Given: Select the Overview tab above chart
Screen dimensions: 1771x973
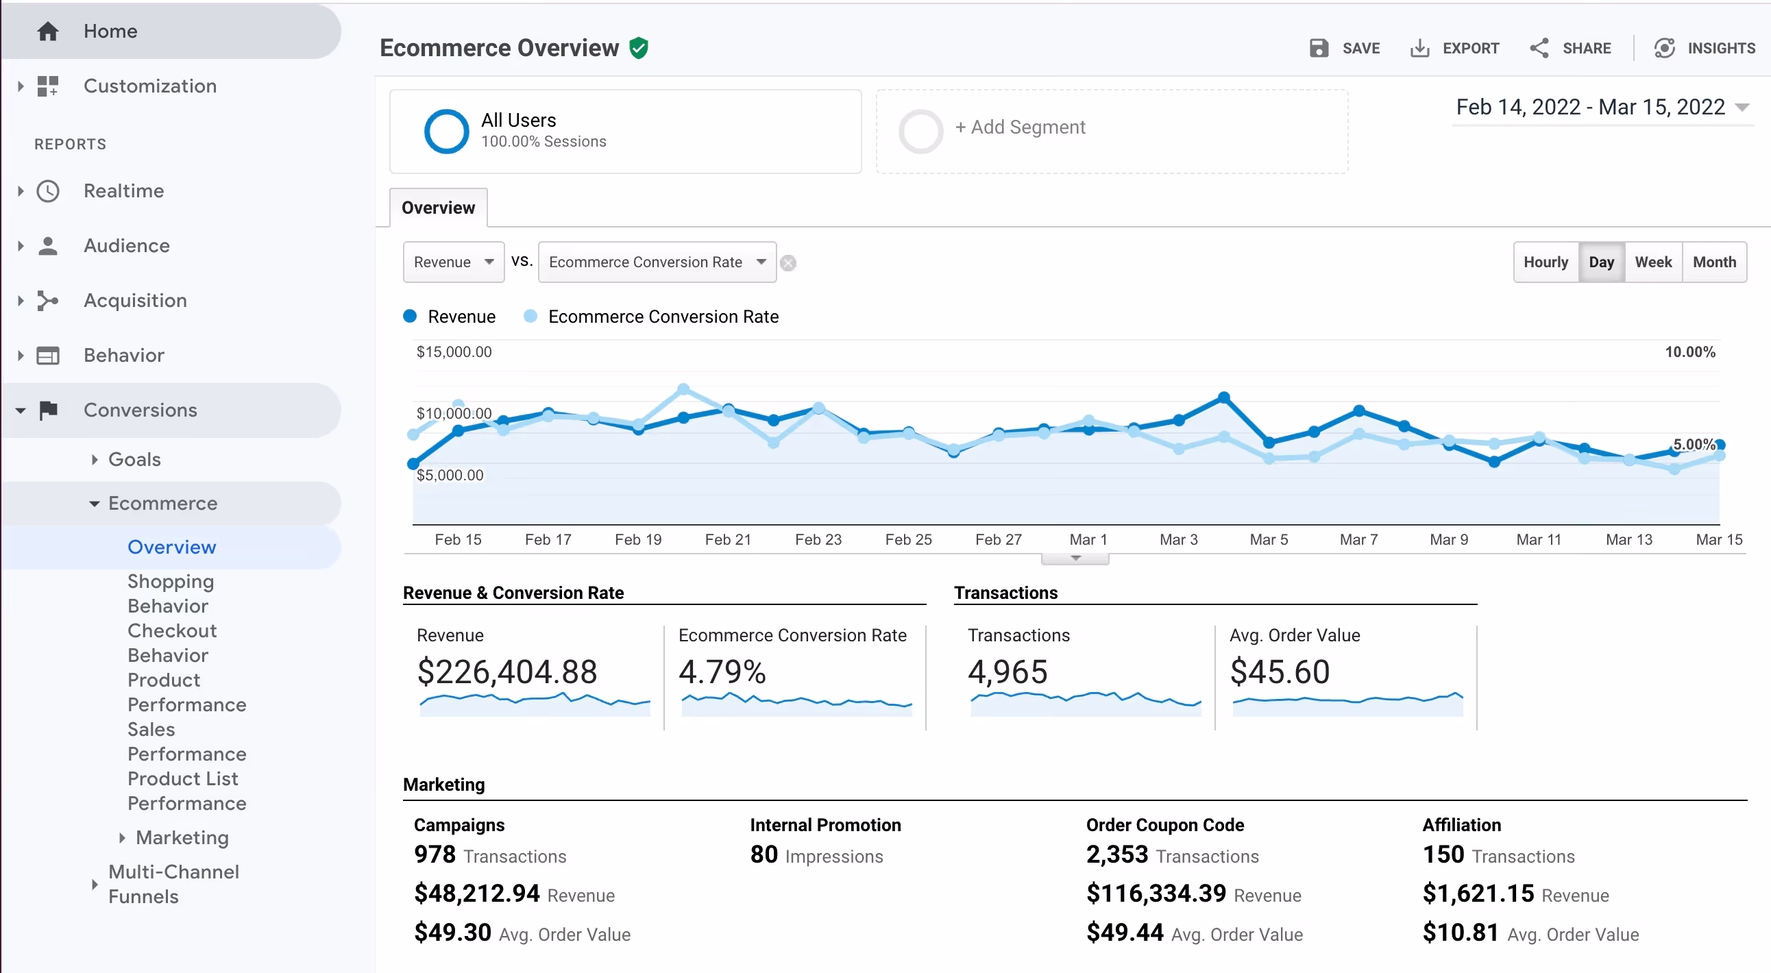Looking at the screenshot, I should point(438,208).
